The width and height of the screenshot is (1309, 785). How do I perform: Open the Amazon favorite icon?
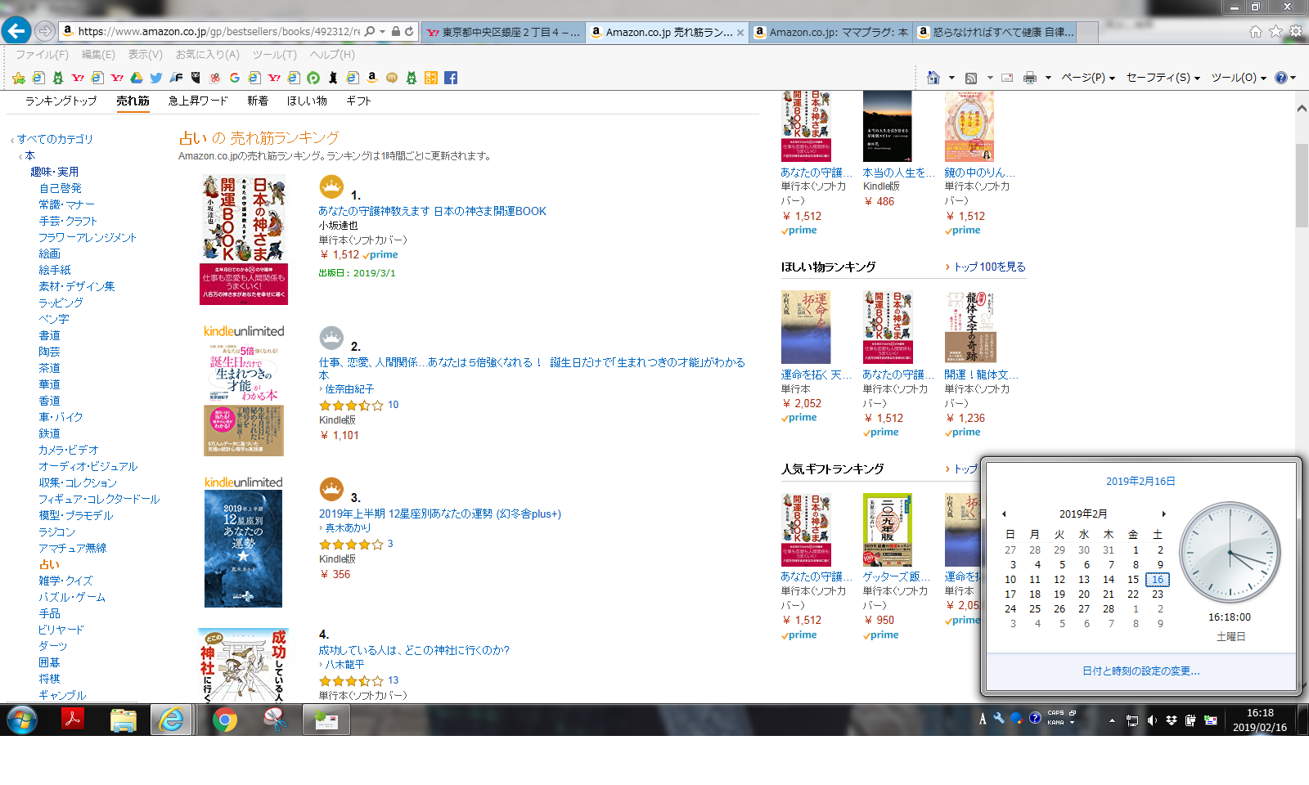point(372,78)
